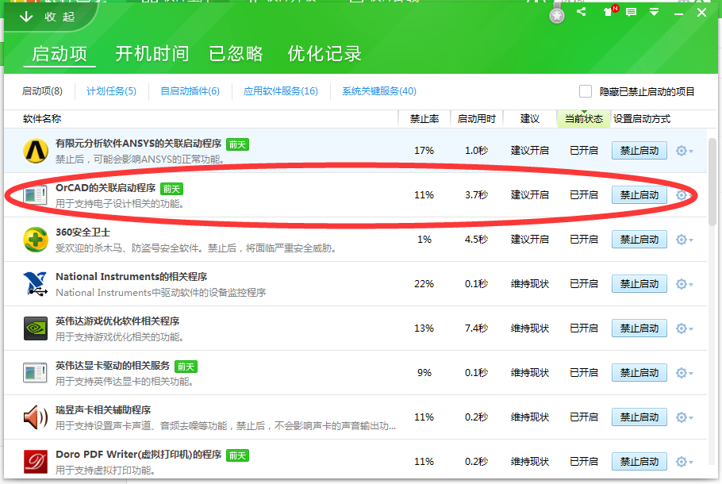Click the 22% disable rate value
722x484 pixels.
pyautogui.click(x=424, y=284)
